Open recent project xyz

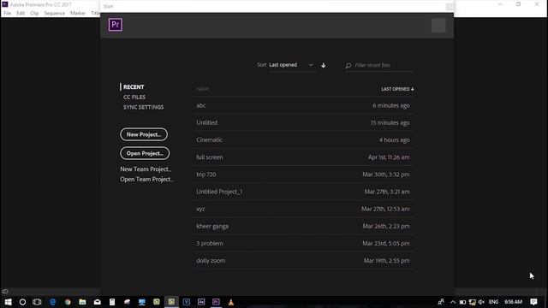302,209
